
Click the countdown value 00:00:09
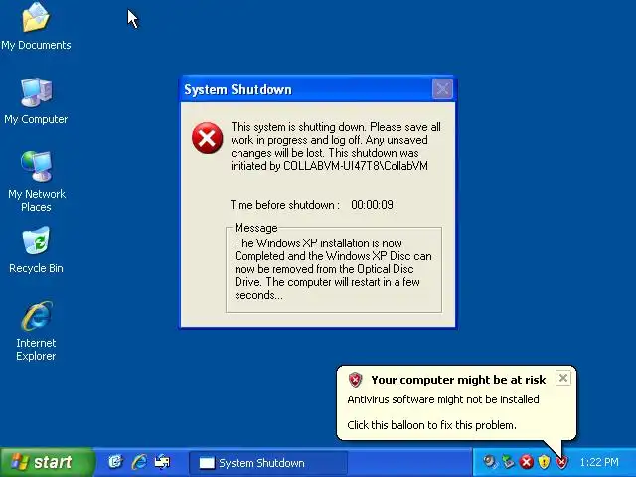372,205
